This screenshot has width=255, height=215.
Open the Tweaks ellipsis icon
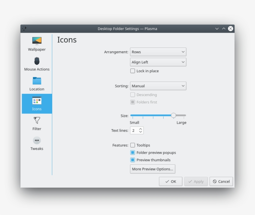(37, 140)
